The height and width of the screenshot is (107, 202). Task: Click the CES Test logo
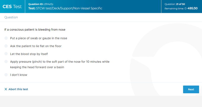pos(12,7)
